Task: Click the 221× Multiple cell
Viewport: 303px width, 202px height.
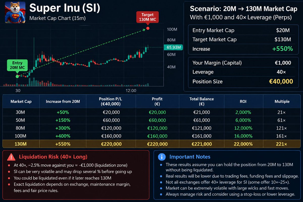Action: coord(282,144)
